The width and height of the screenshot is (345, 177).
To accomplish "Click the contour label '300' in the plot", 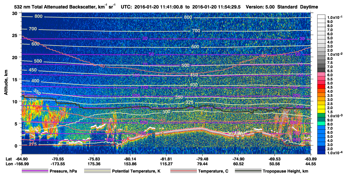I will pyautogui.click(x=166, y=112).
